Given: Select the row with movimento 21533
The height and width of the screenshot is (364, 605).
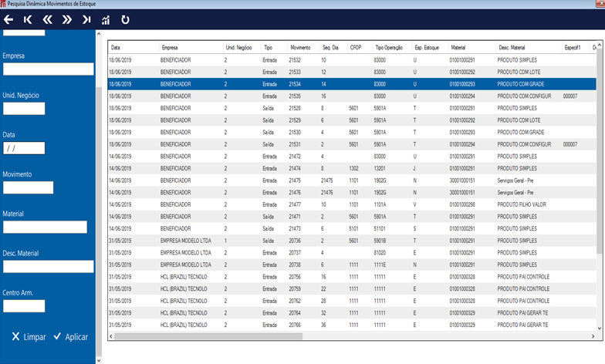Looking at the screenshot, I should coord(352,72).
